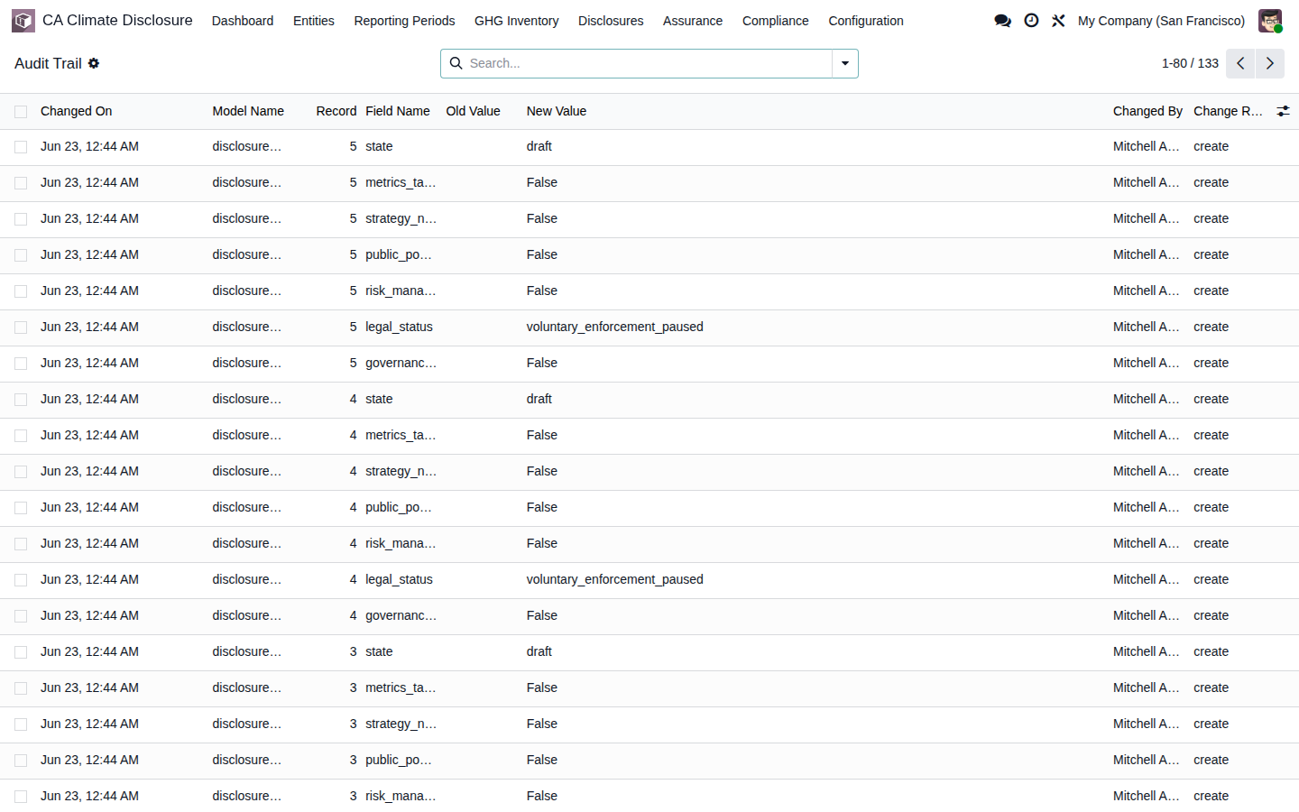This screenshot has width=1299, height=812.
Task: Sort by the Changed On column header
Action: [76, 111]
